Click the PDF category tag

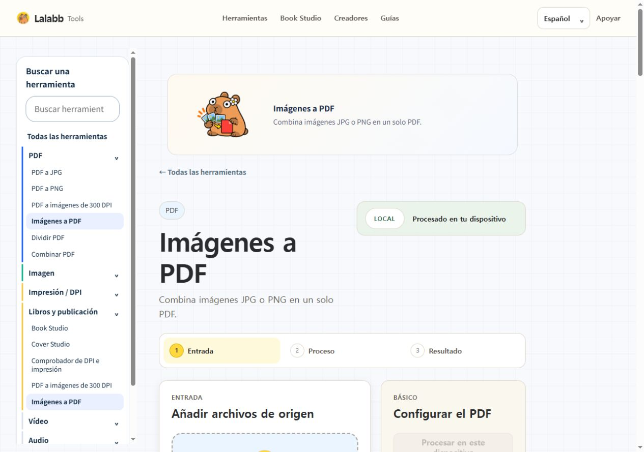[x=172, y=210]
